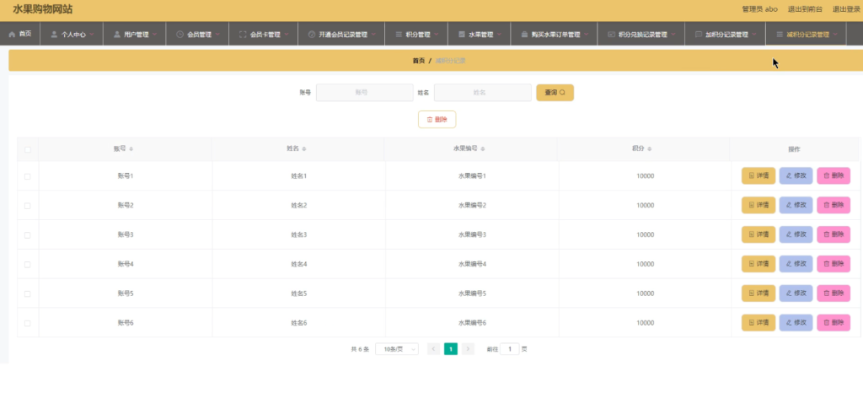Viewport: 863px width, 393px height.
Task: Click the person icon beside 个人中心
Action: [x=54, y=34]
